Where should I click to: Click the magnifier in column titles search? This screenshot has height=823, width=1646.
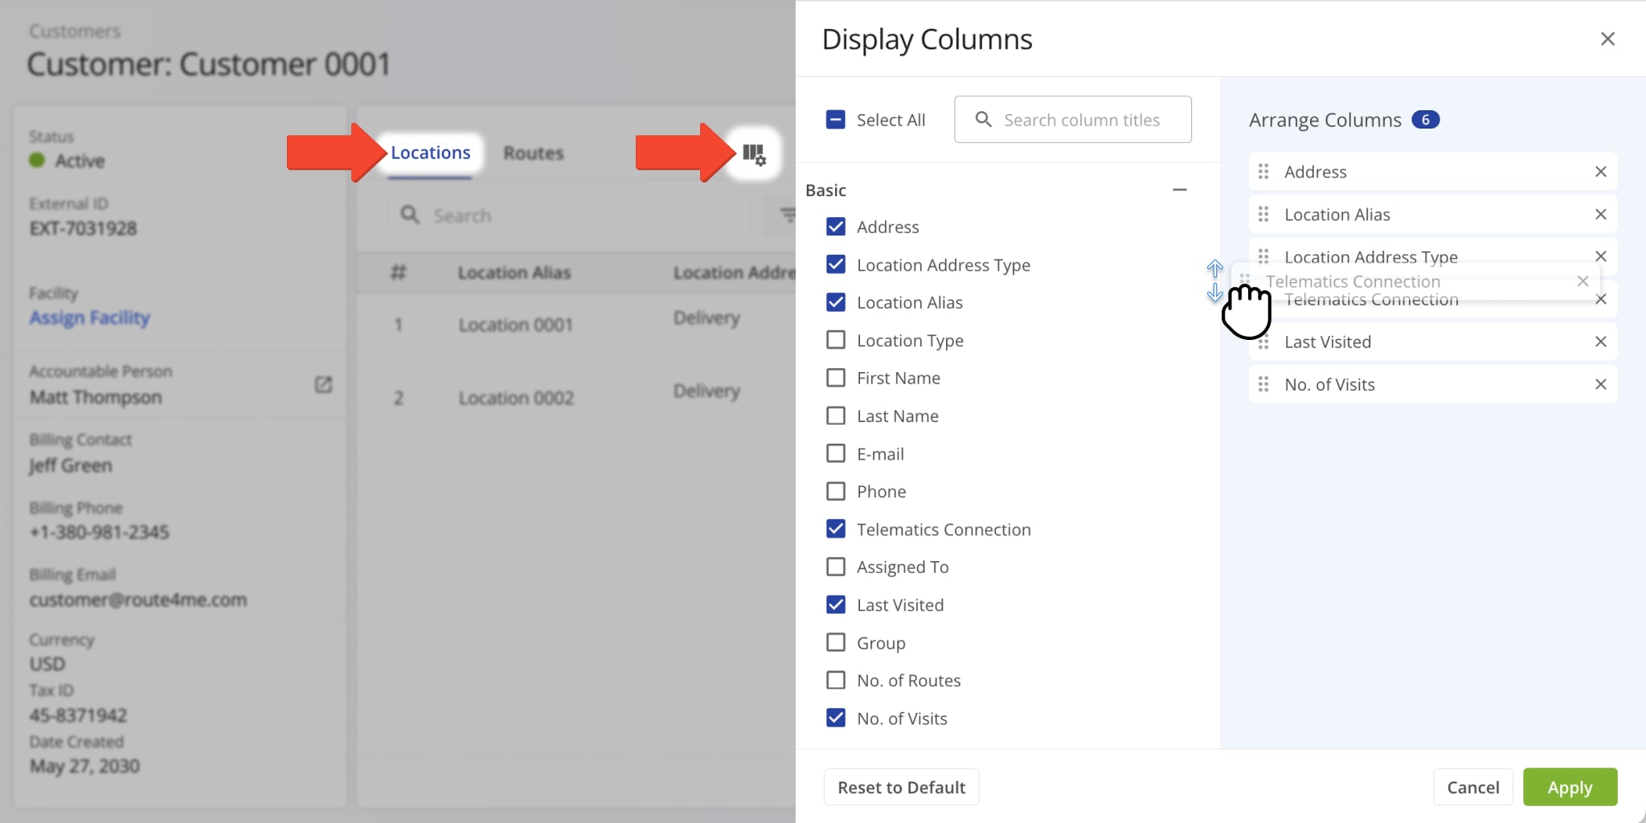point(983,120)
